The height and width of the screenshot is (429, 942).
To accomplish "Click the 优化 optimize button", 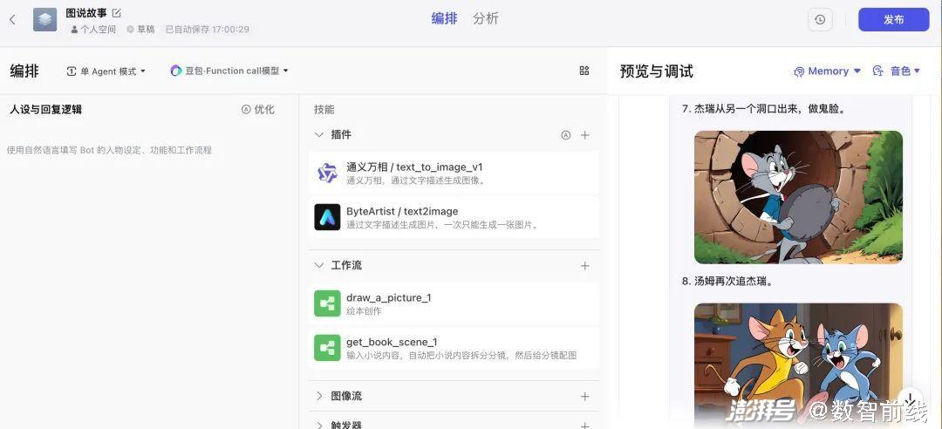I will [258, 110].
